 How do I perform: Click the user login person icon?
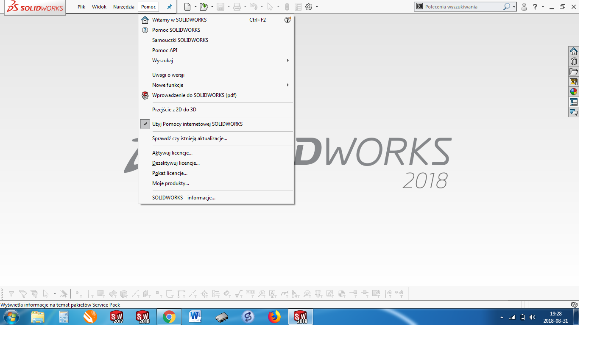tap(524, 7)
